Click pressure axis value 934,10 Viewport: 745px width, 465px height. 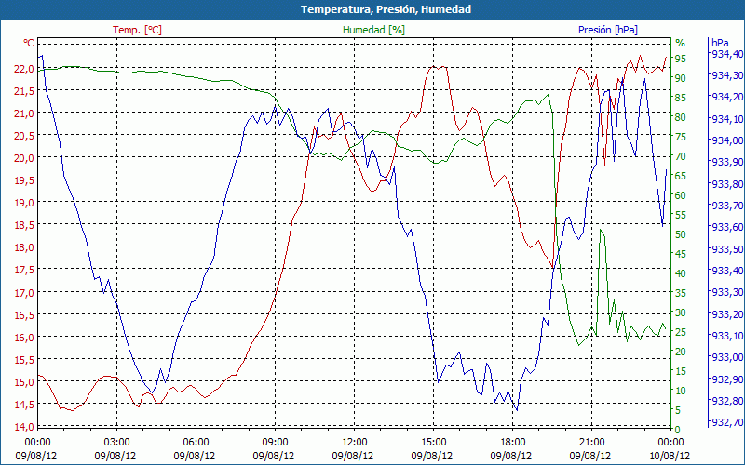[726, 119]
